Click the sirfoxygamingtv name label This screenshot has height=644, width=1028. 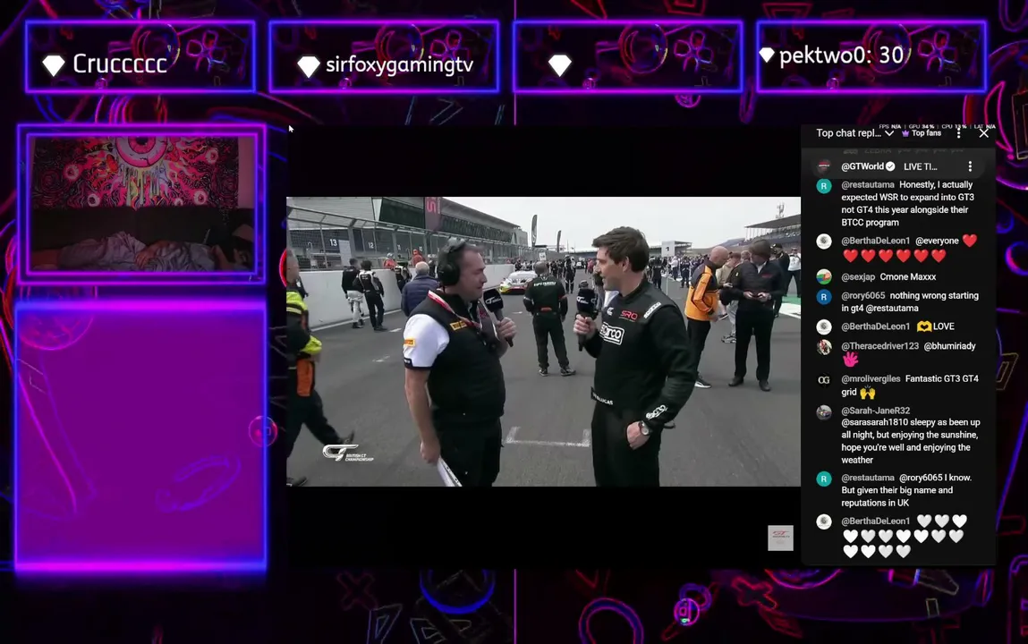tap(399, 65)
